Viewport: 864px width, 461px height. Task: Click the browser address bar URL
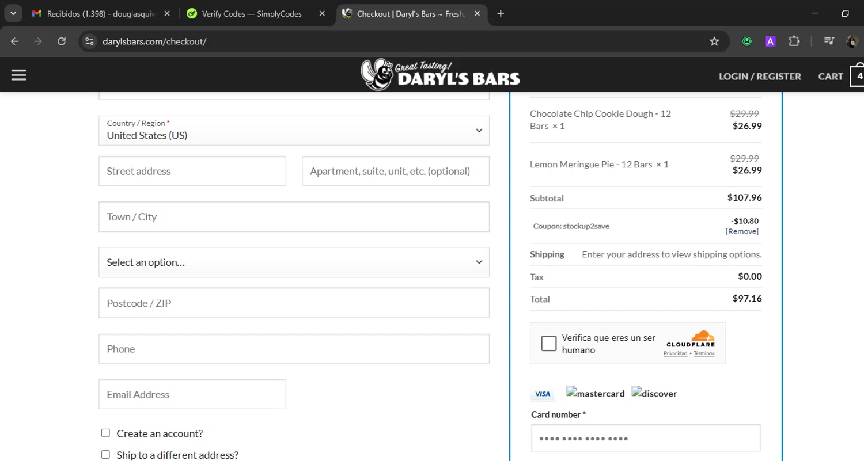point(154,41)
